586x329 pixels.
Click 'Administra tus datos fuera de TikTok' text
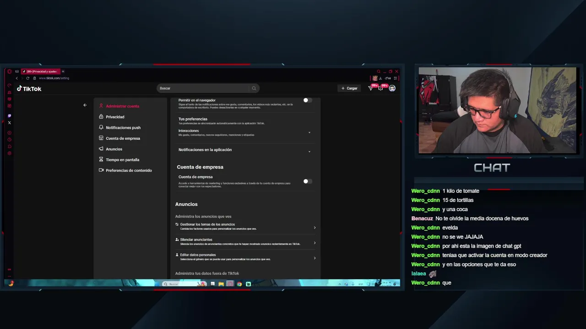[207, 273]
